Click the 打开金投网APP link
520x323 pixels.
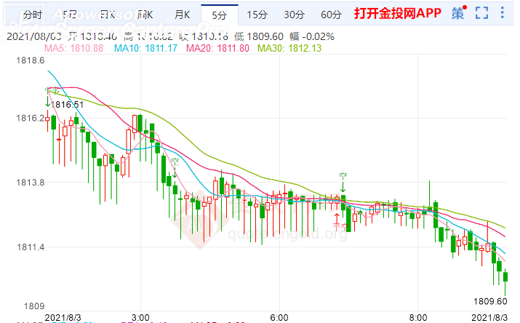pyautogui.click(x=397, y=14)
